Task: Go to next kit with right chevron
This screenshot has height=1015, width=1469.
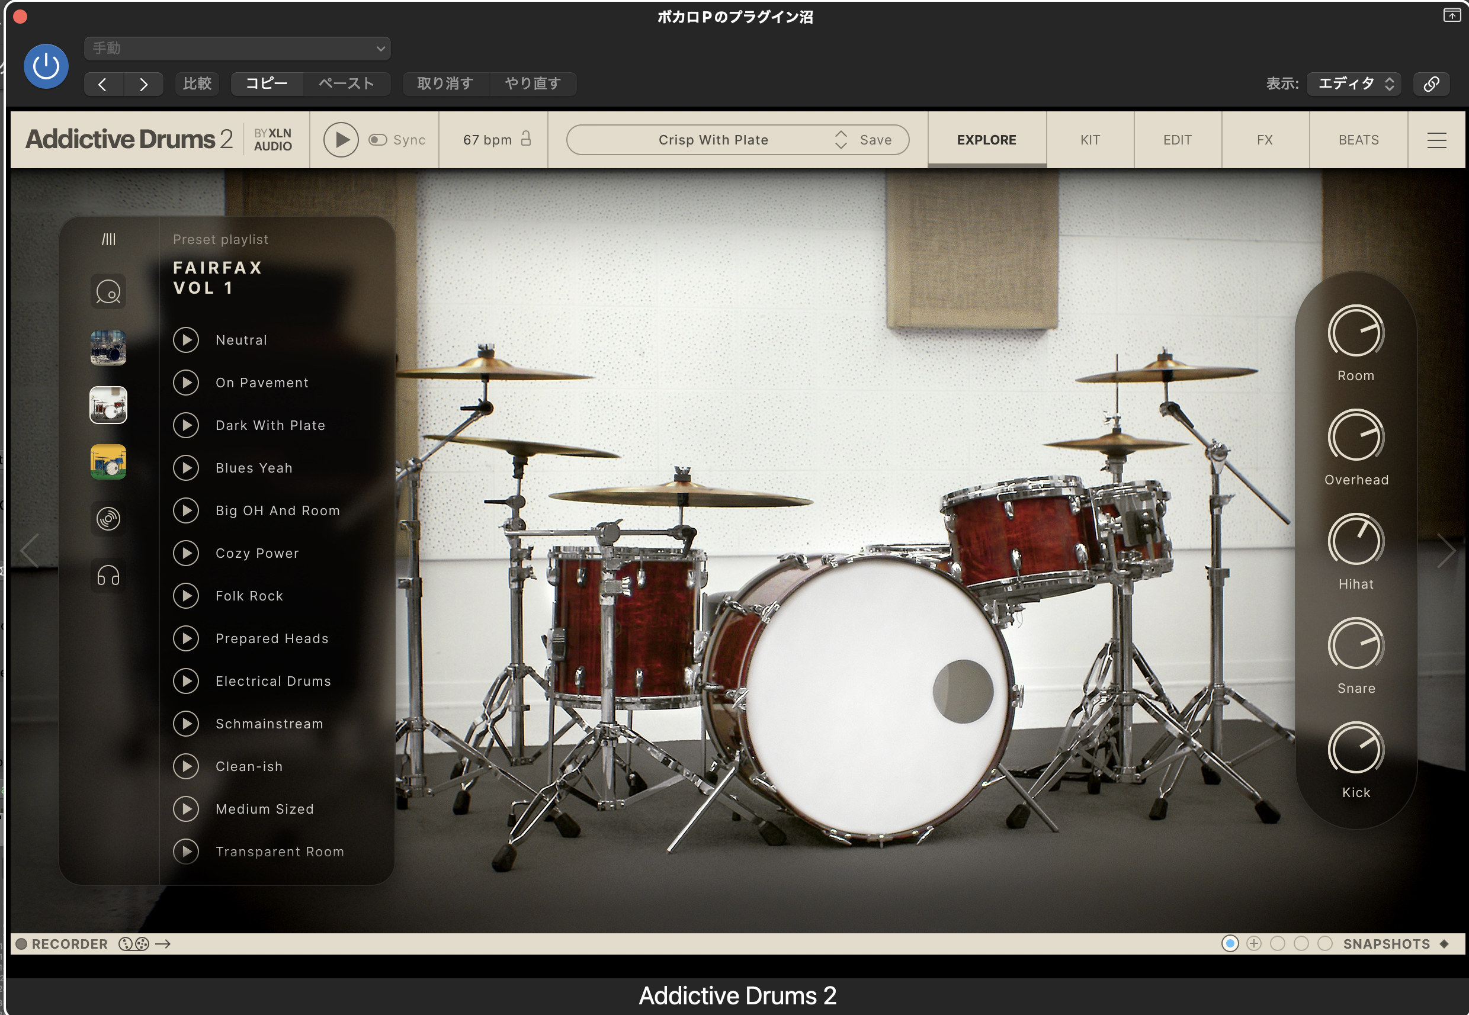Action: coord(1446,551)
